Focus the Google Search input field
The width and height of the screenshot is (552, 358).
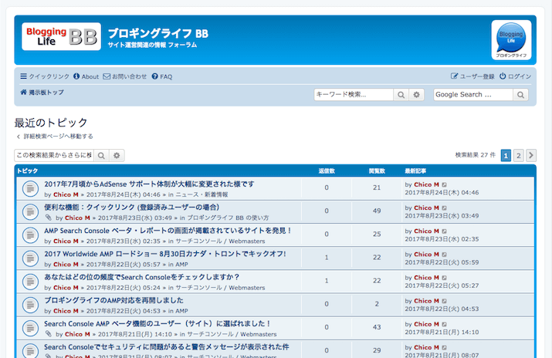tap(473, 95)
